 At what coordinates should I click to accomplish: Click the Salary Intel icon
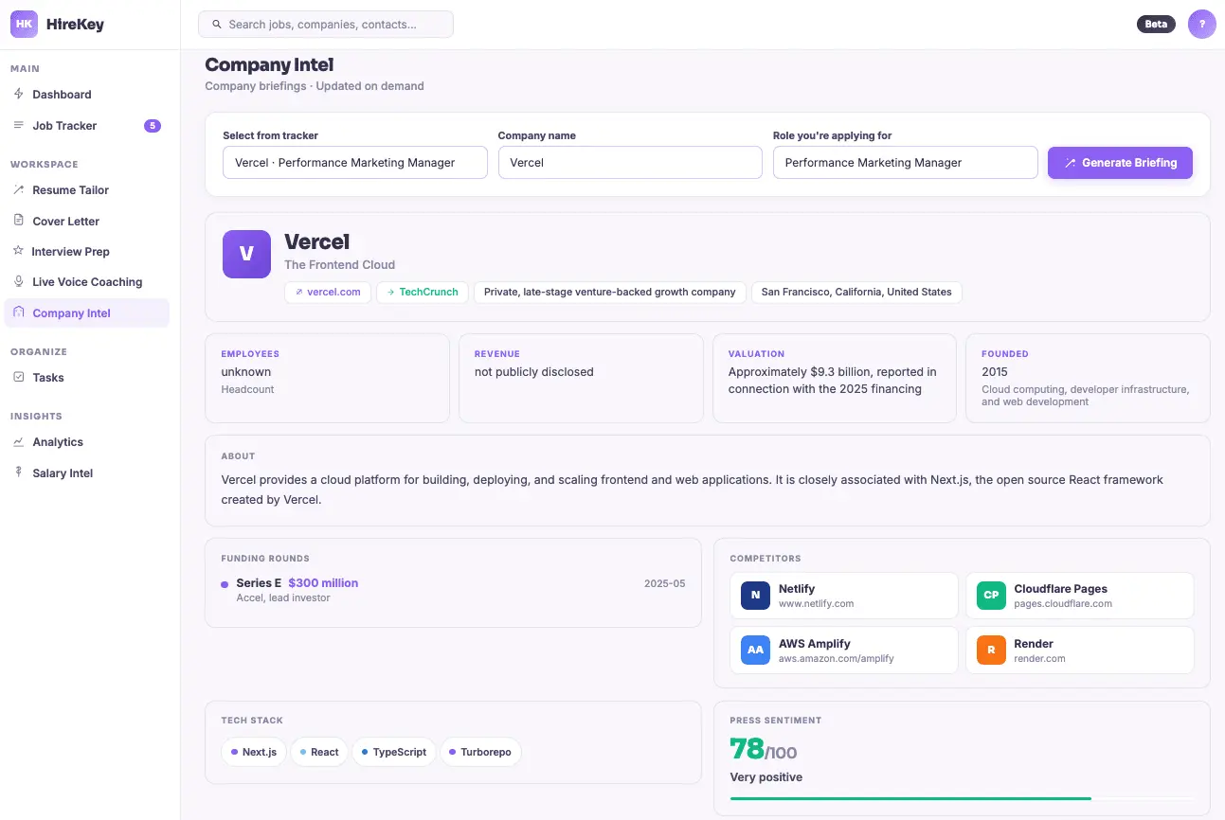coord(18,472)
